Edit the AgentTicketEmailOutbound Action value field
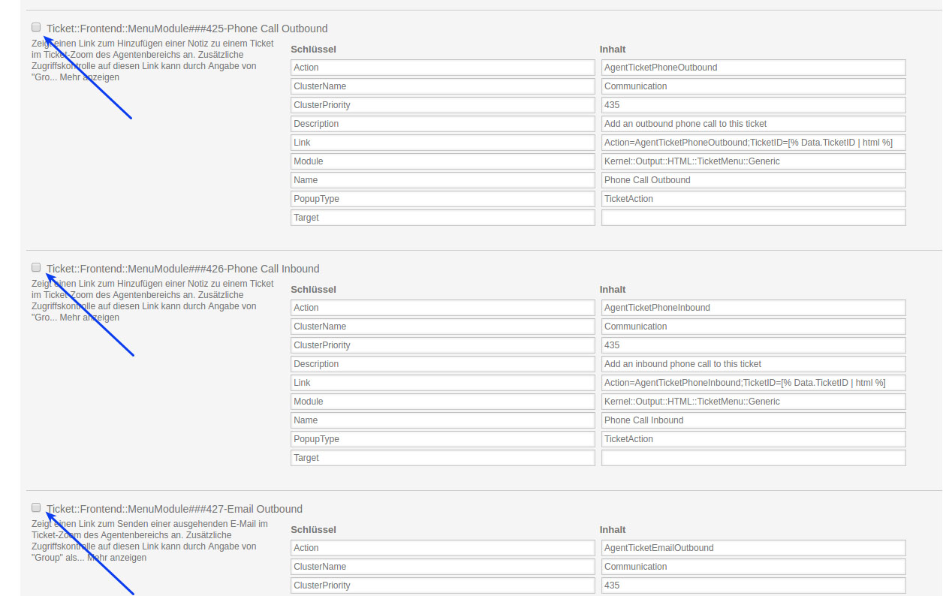Viewport: 943px width, 596px height. click(753, 548)
